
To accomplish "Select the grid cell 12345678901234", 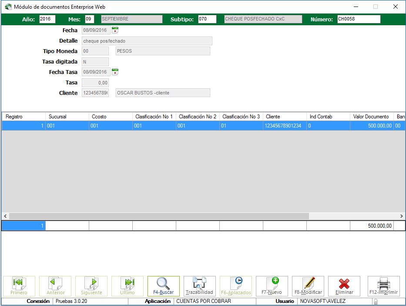I will coord(285,126).
